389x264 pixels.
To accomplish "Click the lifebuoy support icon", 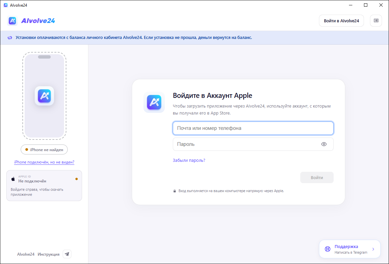I will click(328, 249).
